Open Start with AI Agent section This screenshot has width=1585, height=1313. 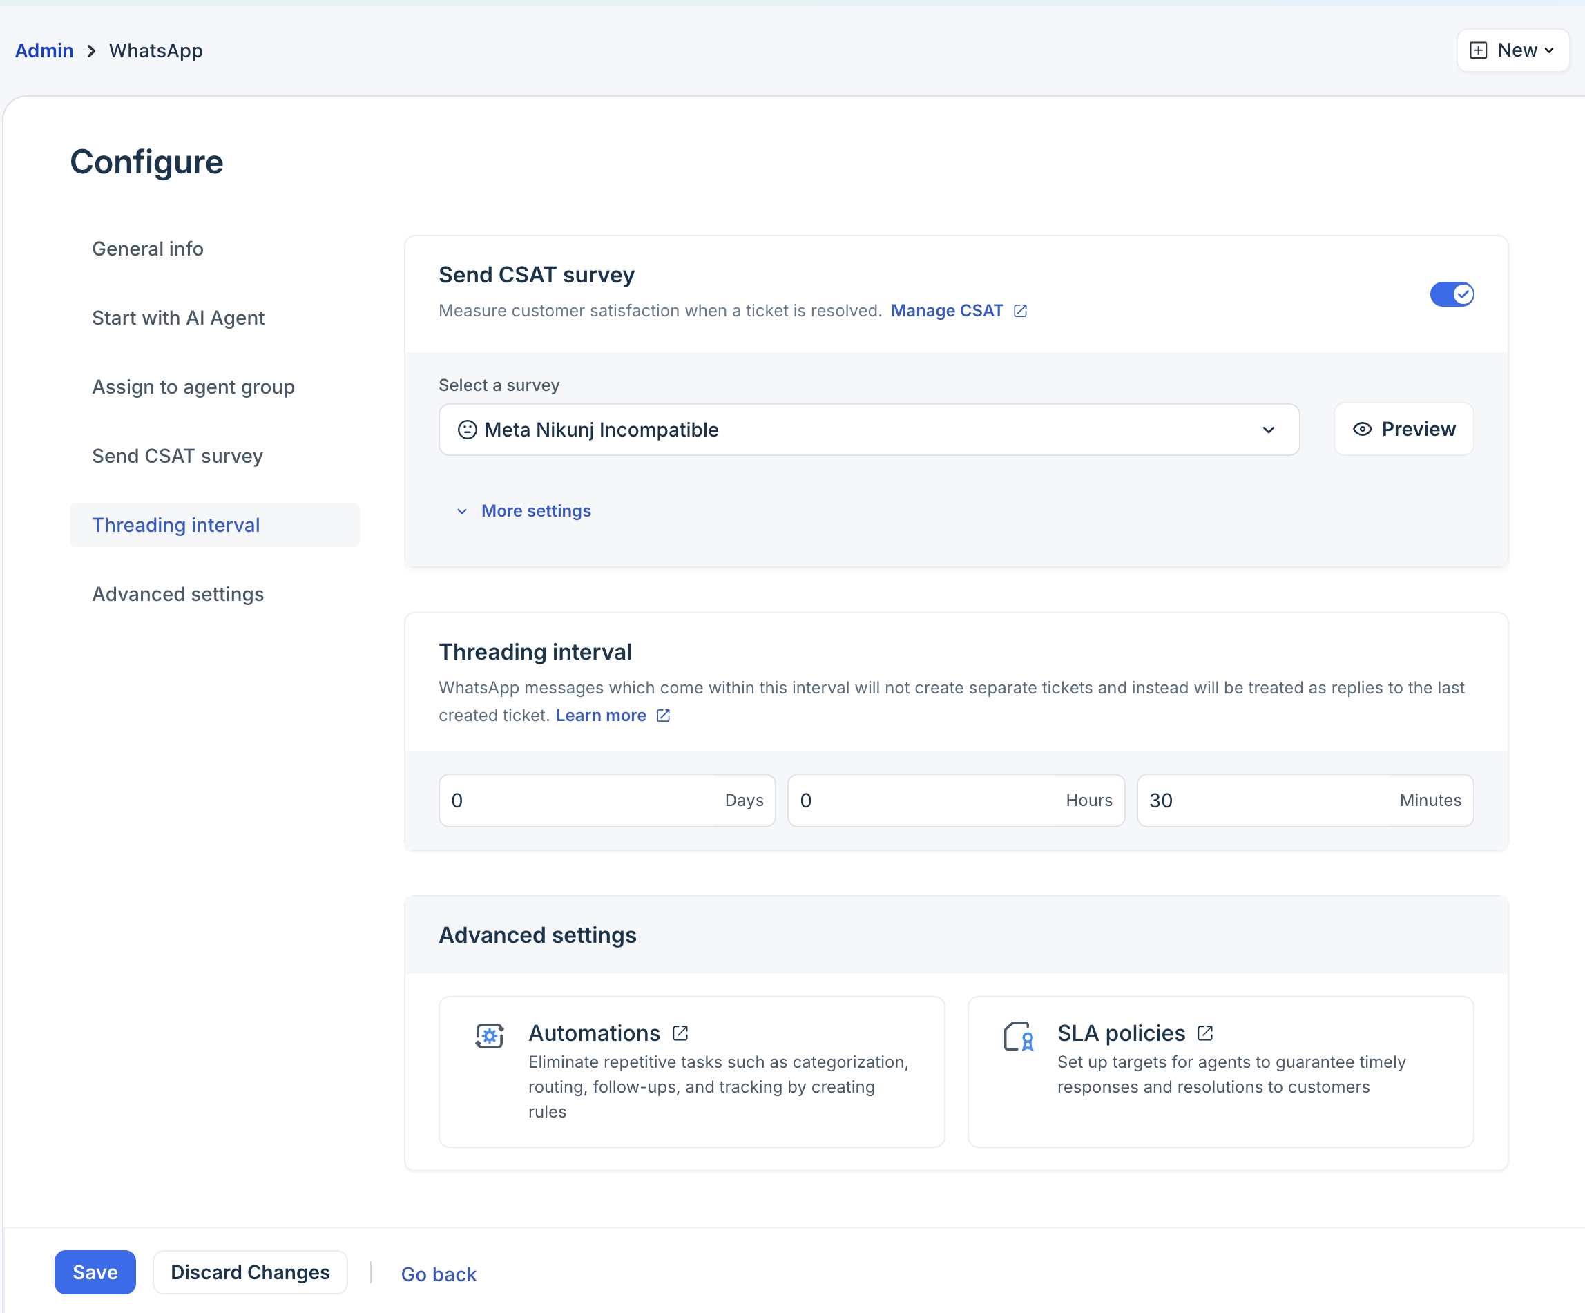178,318
